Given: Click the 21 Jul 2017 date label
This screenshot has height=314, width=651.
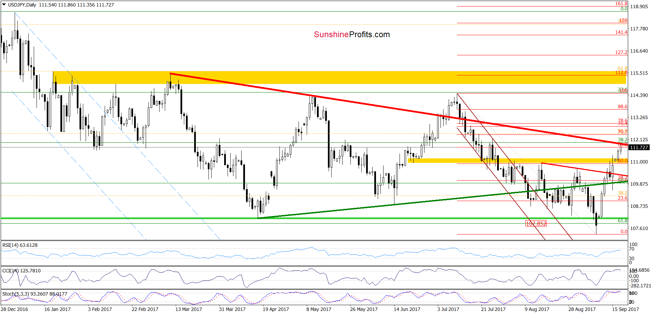Looking at the screenshot, I should point(493,309).
